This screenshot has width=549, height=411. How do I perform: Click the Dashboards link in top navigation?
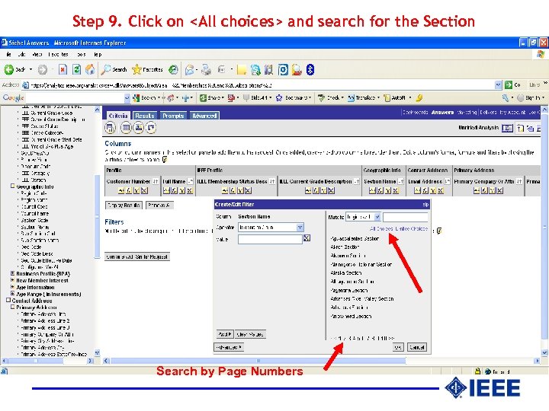415,112
